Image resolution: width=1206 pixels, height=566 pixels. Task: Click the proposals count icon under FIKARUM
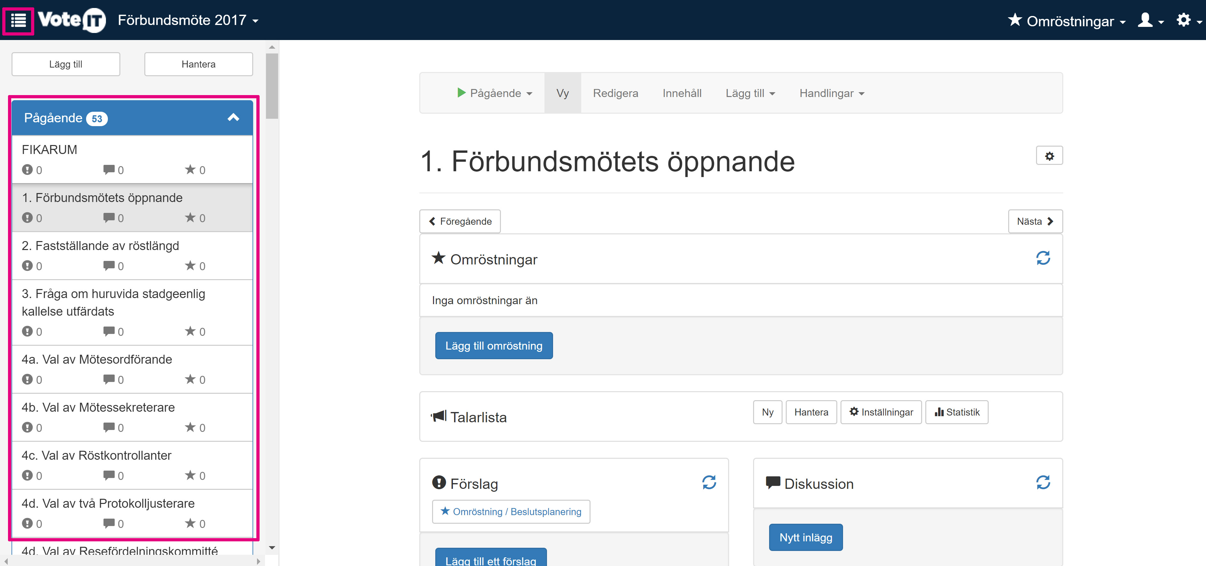pyautogui.click(x=27, y=169)
